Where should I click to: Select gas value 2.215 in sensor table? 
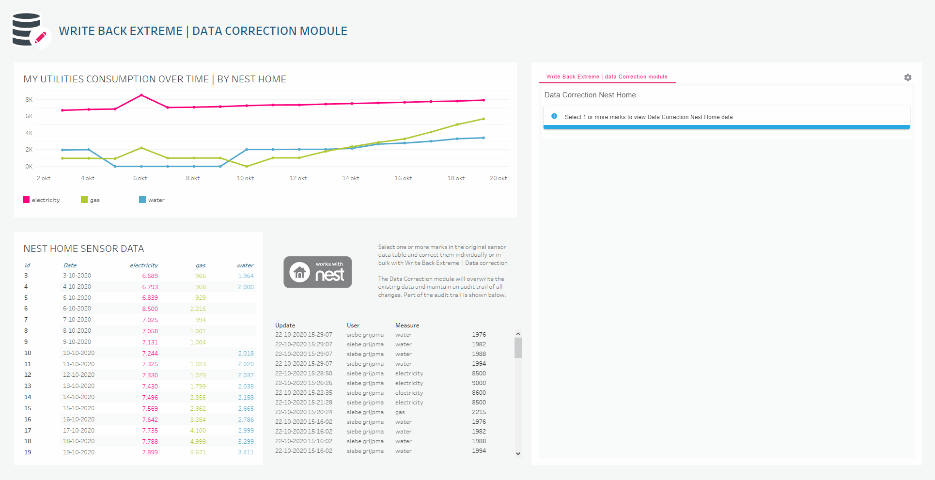[x=198, y=309]
